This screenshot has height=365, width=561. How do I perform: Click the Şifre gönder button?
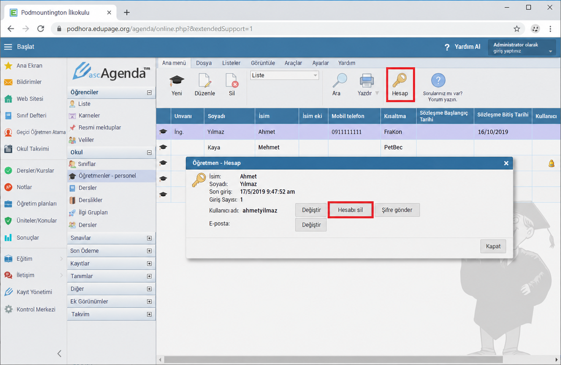397,210
